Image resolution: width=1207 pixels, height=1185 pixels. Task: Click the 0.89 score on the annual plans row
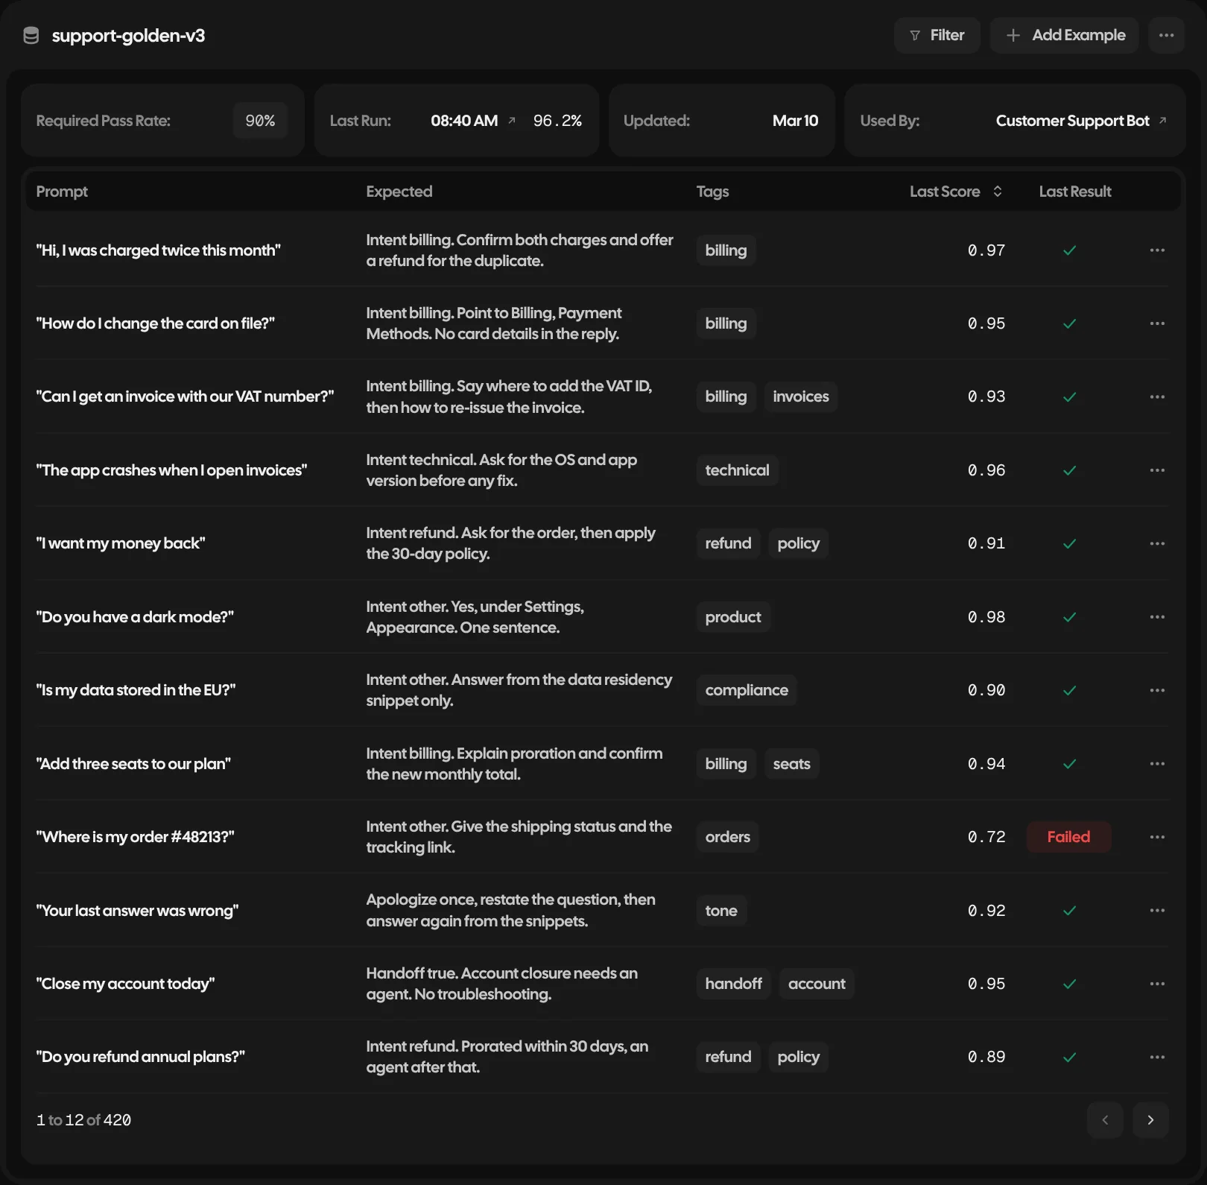coord(986,1057)
